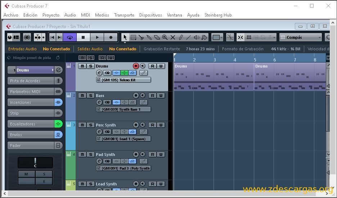Reload track preset icon in inspector
This screenshot has height=198, width=337.
58,57
